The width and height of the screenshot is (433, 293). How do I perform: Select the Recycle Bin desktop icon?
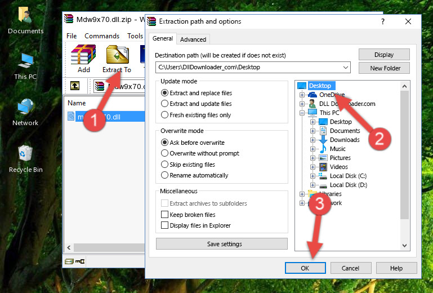pyautogui.click(x=25, y=153)
